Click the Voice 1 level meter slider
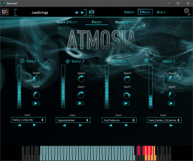Viewport: 193px width, 161px height. click(19, 87)
